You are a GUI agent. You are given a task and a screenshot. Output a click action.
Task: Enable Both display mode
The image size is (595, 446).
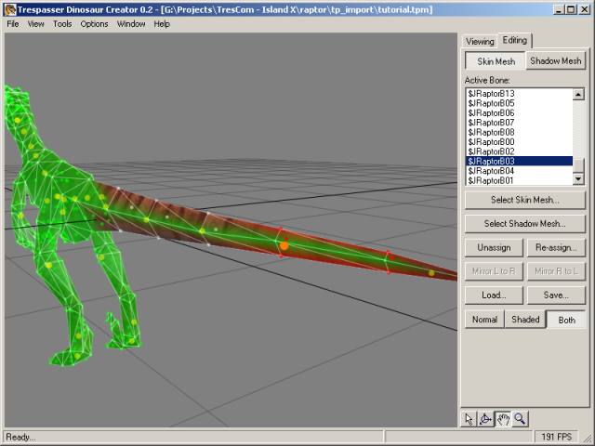(566, 320)
